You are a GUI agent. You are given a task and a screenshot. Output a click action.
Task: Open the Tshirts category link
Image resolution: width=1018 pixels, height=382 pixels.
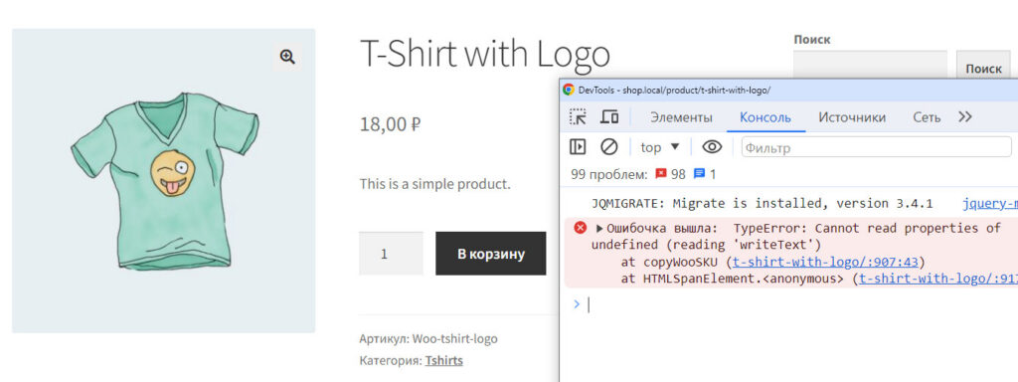[x=444, y=360]
